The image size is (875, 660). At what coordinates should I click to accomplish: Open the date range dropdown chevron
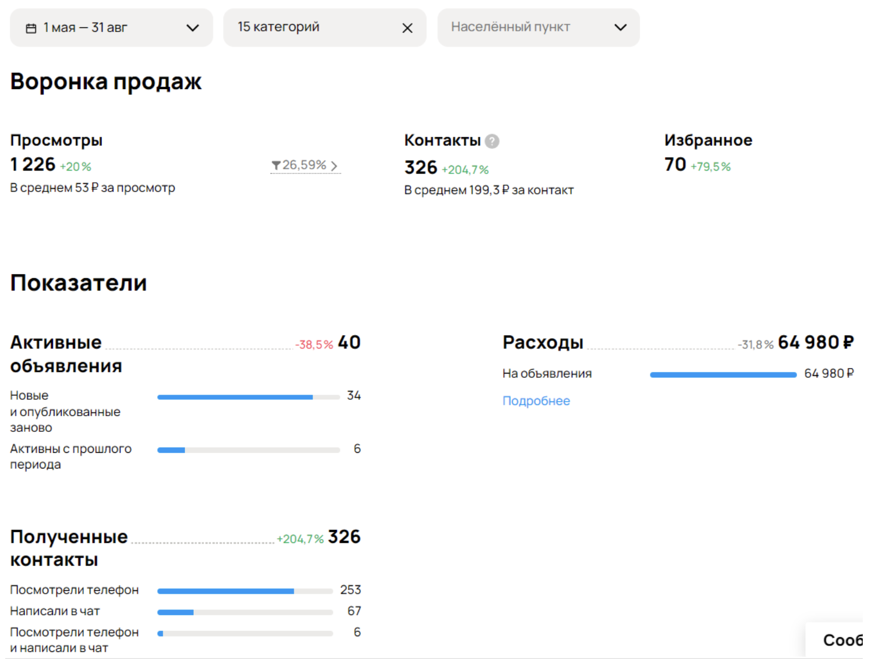[193, 28]
